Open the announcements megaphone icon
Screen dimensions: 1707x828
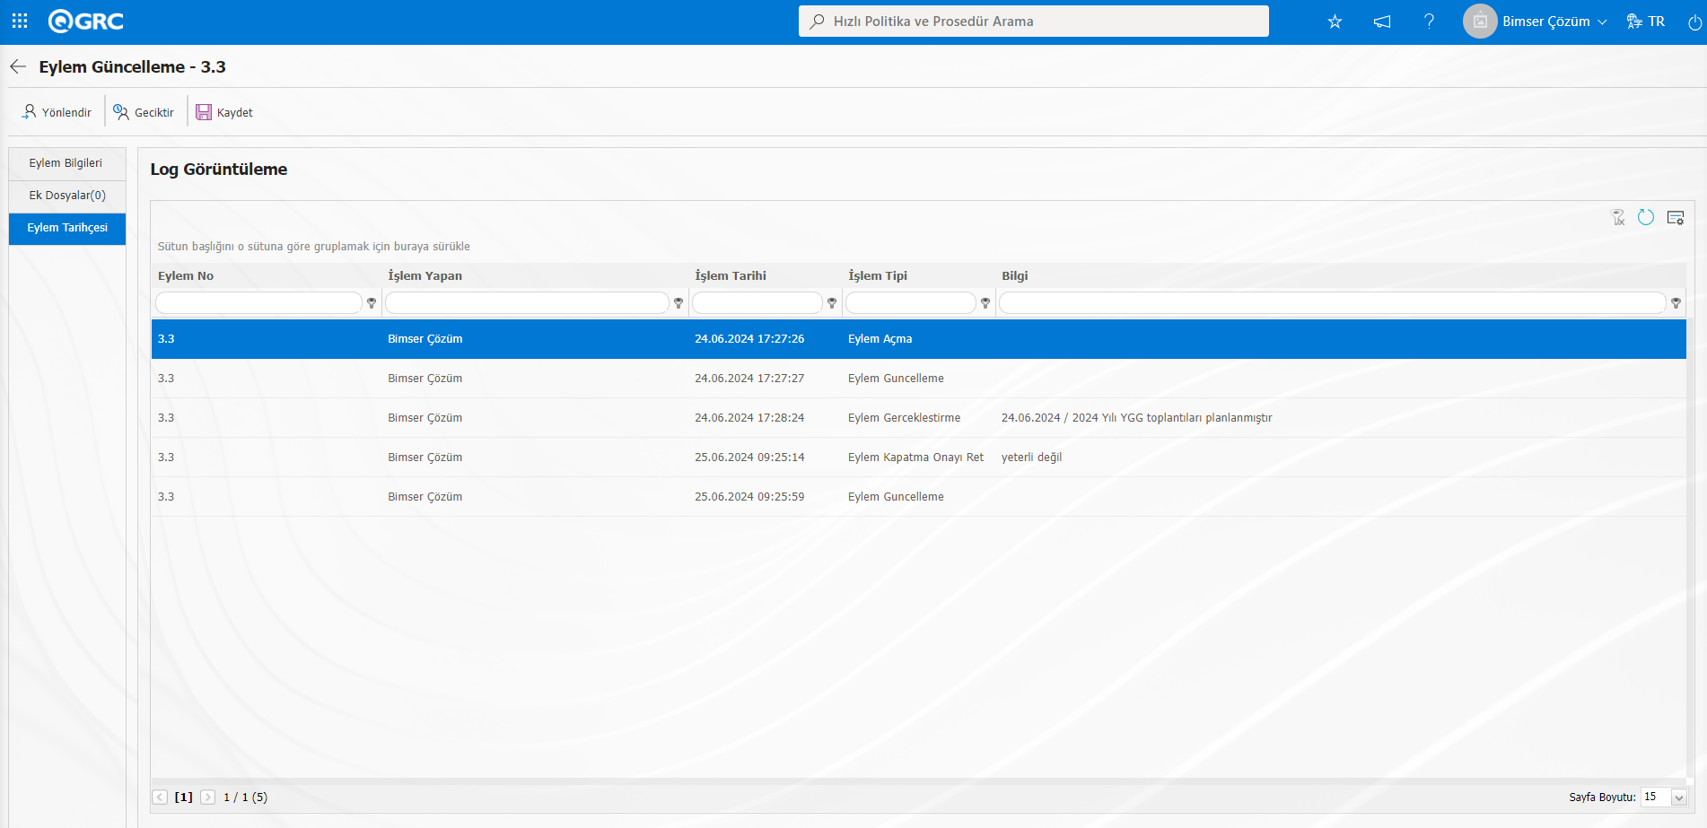[1382, 22]
